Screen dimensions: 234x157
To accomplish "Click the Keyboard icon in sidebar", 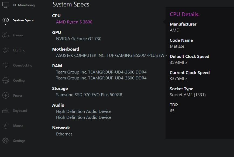I will click(x=6, y=111).
